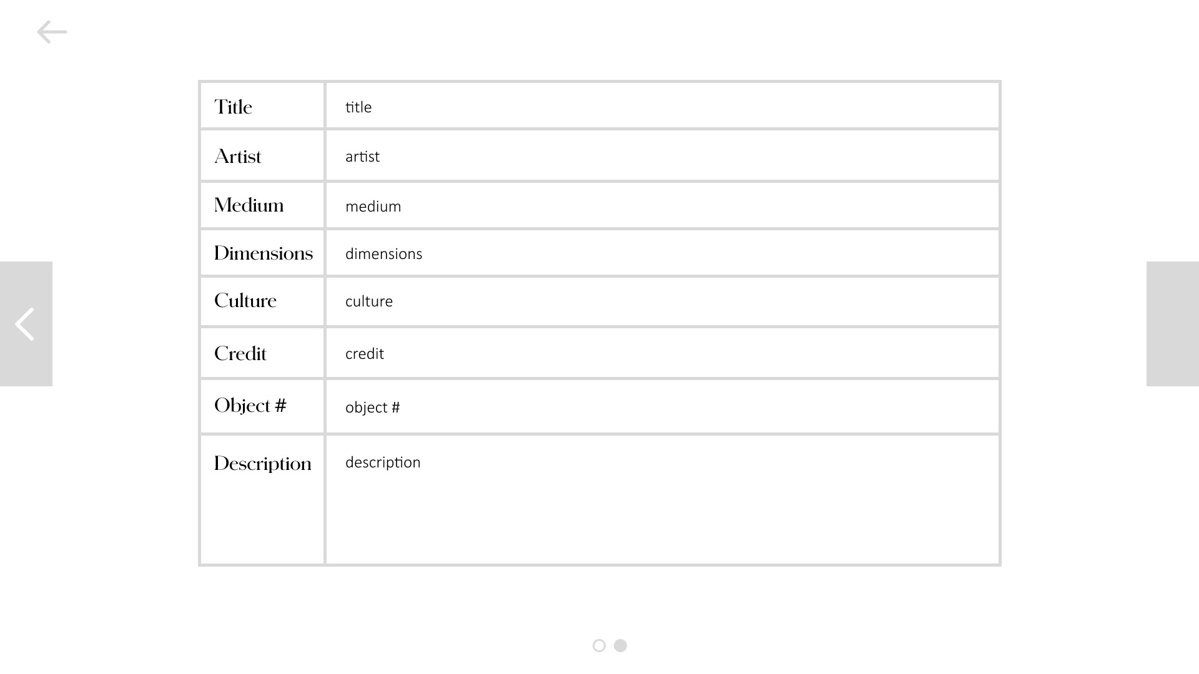This screenshot has width=1199, height=674.
Task: Click the dimensions value field
Action: (662, 253)
